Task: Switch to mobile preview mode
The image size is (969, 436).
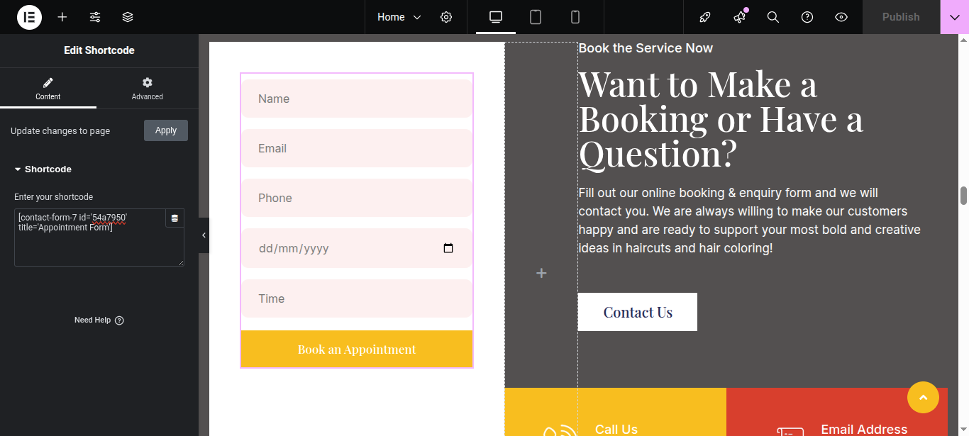Action: (x=575, y=17)
